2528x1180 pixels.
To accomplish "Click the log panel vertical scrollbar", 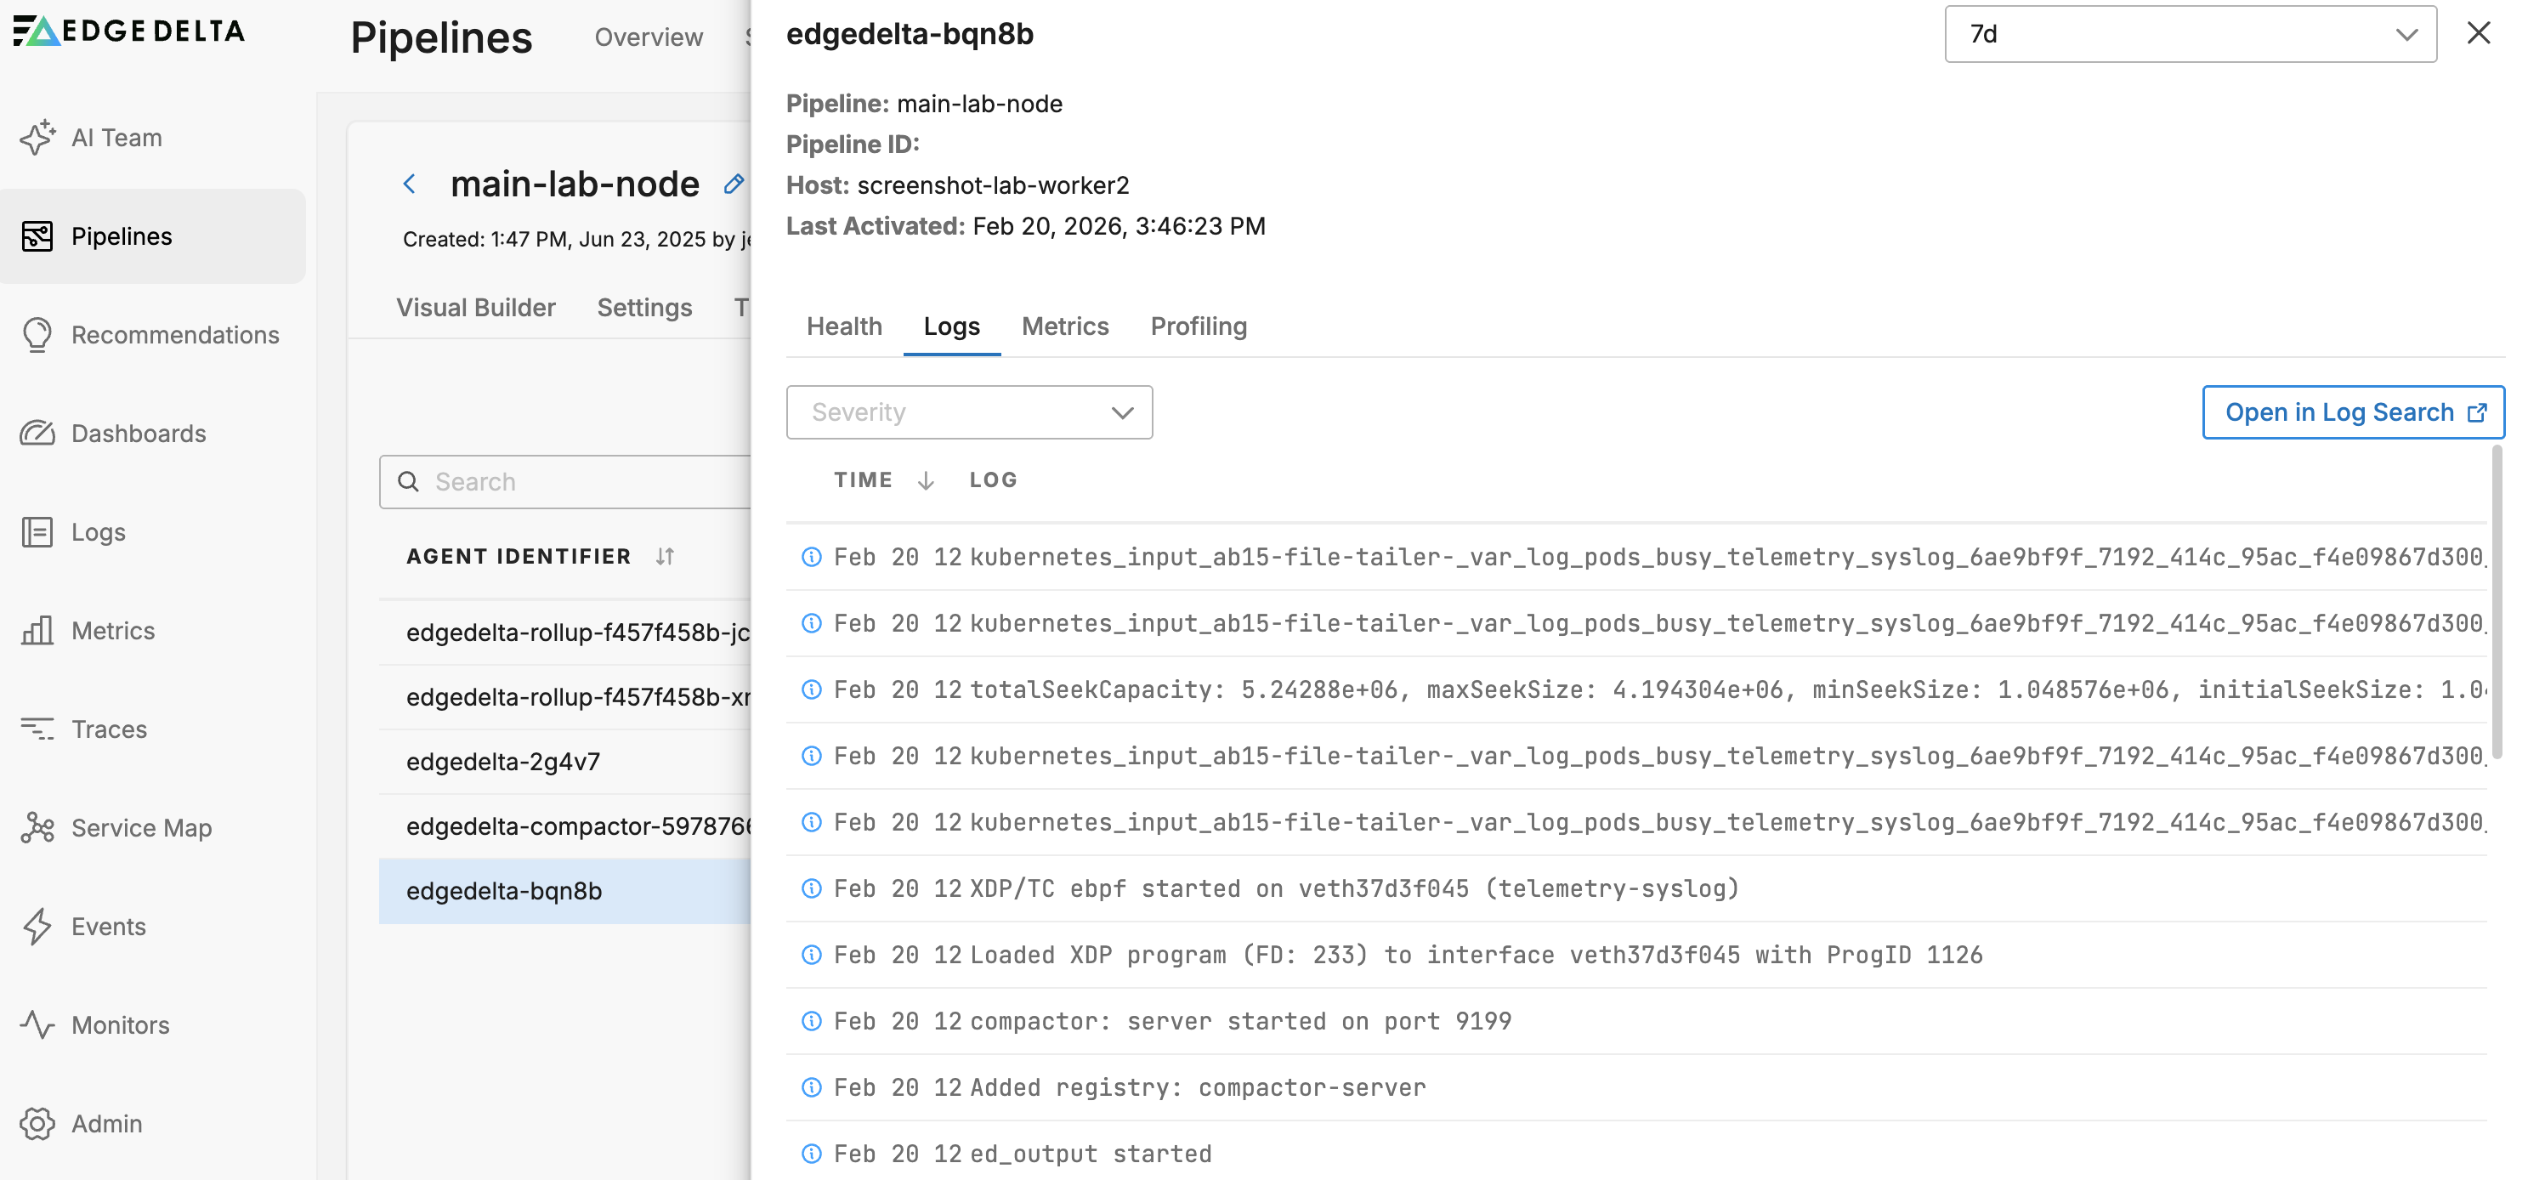I will [2496, 601].
